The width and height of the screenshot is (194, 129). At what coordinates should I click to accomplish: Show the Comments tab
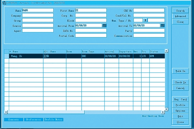14,120
